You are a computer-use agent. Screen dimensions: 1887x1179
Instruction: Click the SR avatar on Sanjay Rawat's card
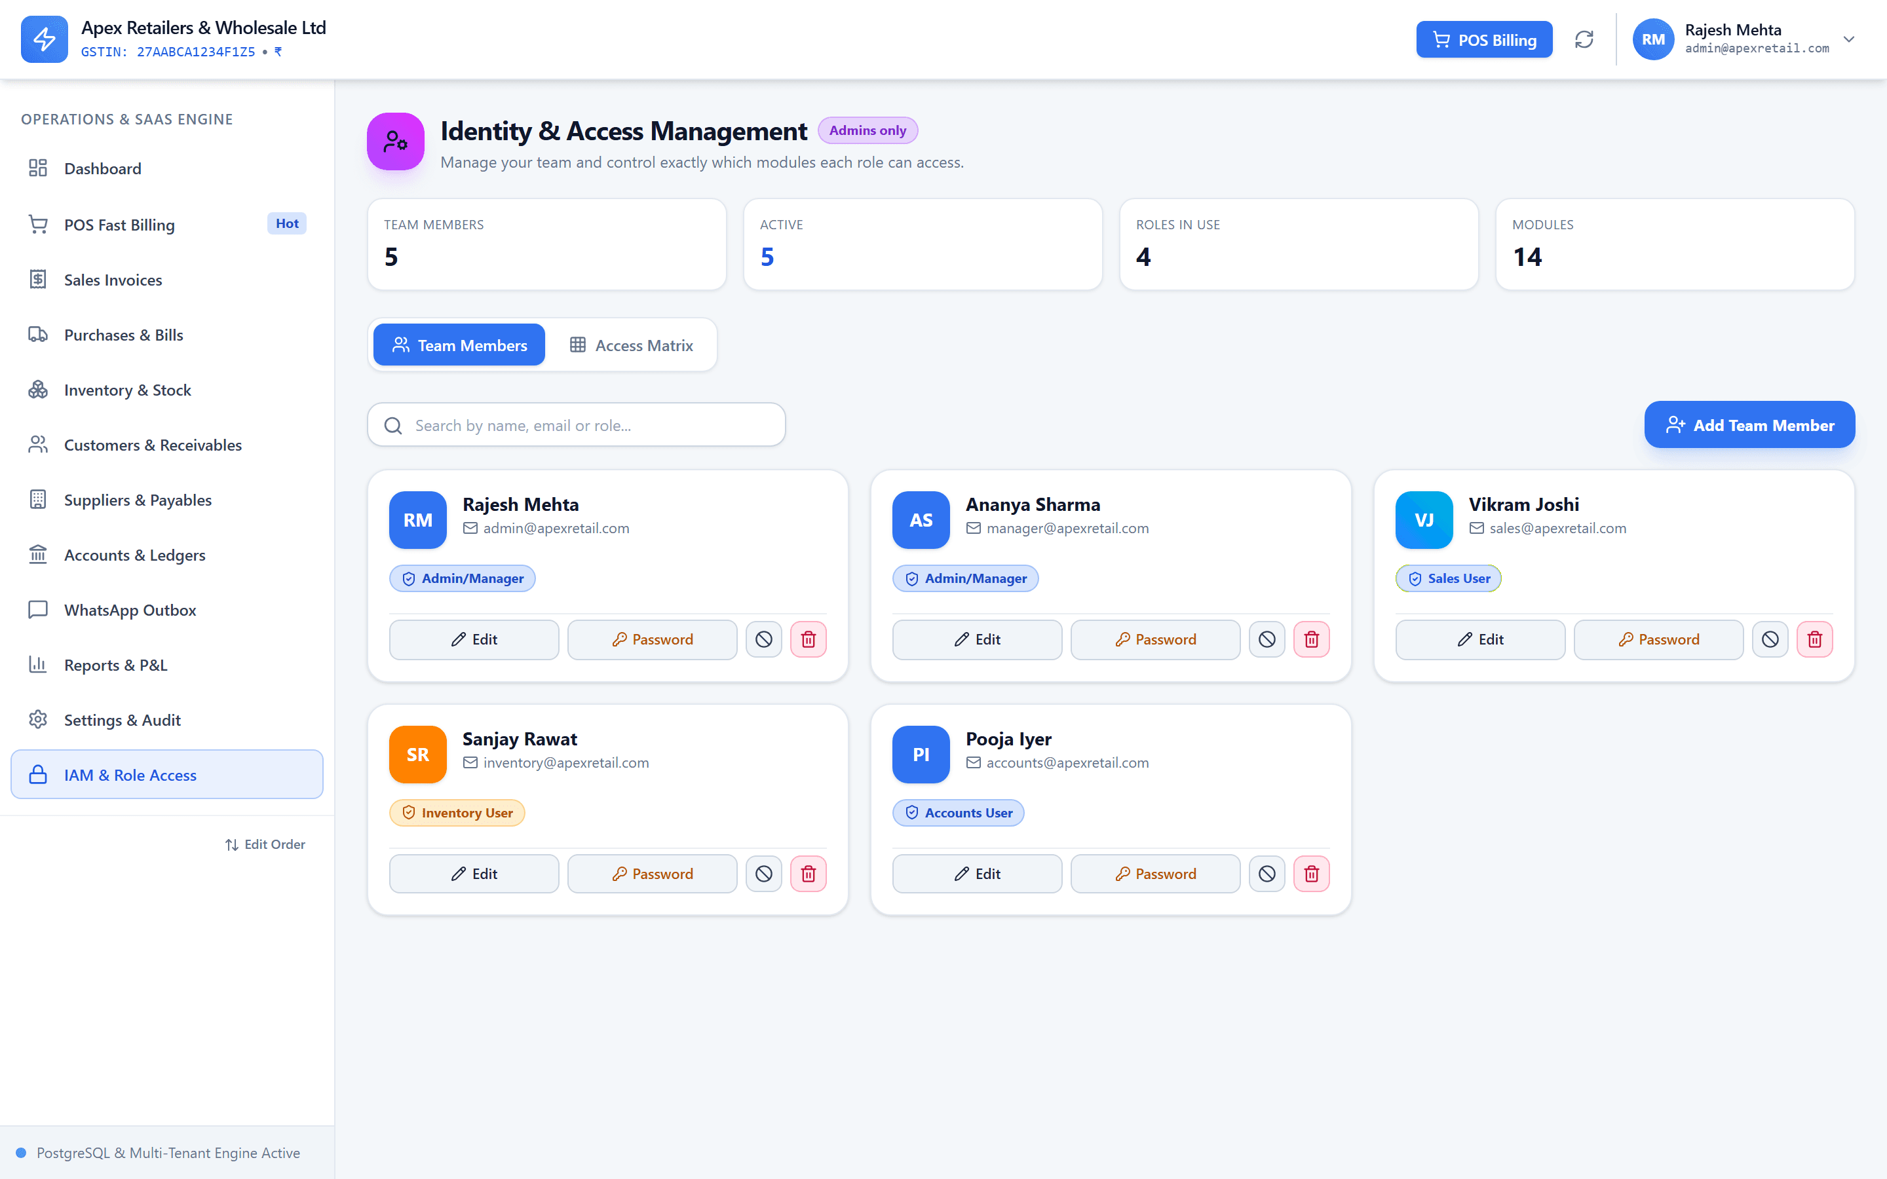click(x=418, y=754)
